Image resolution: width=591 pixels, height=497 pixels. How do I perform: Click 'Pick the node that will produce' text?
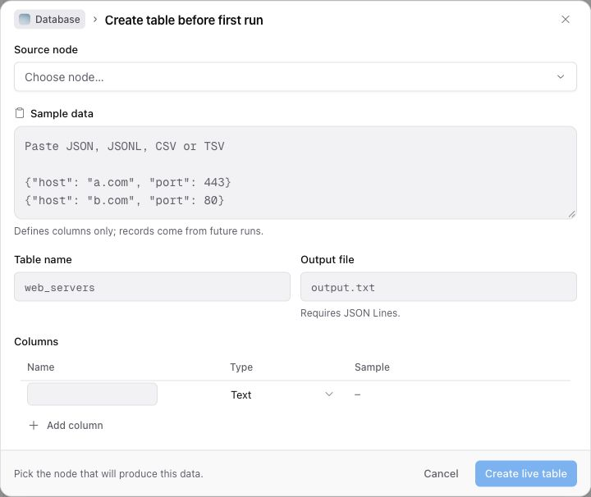108,474
